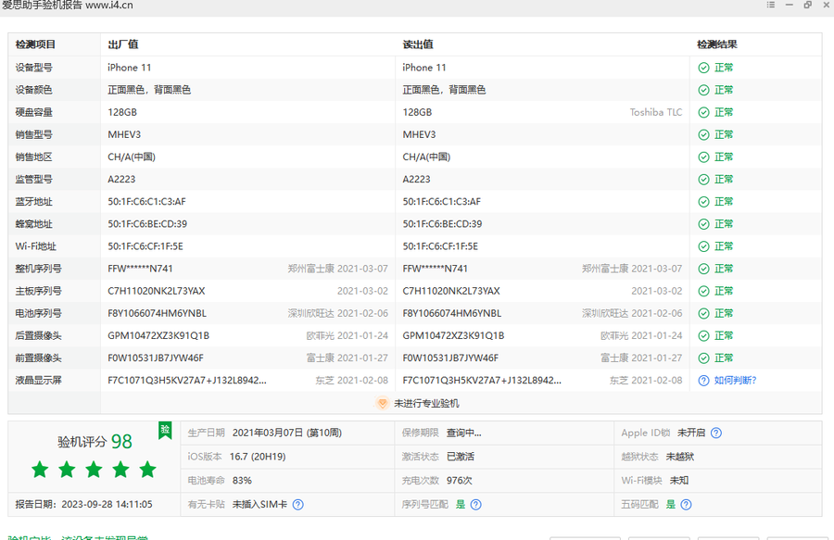Select factory 正面黑色, 背面黑色 color value

(149, 90)
